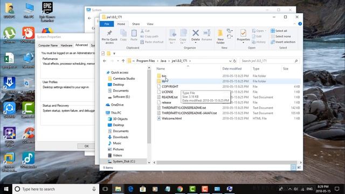Open recent locations dropdown arrow

click(118, 61)
